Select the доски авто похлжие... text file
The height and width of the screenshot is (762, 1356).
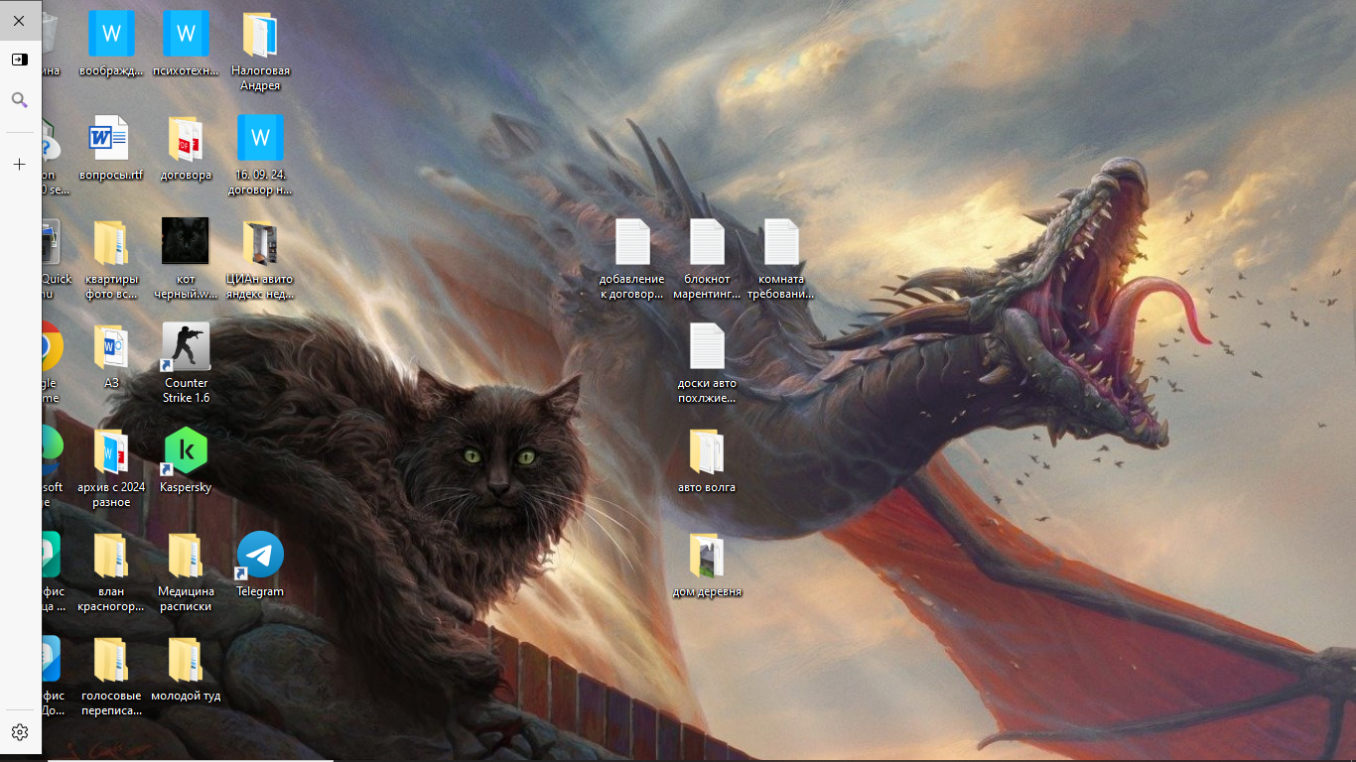click(x=707, y=346)
